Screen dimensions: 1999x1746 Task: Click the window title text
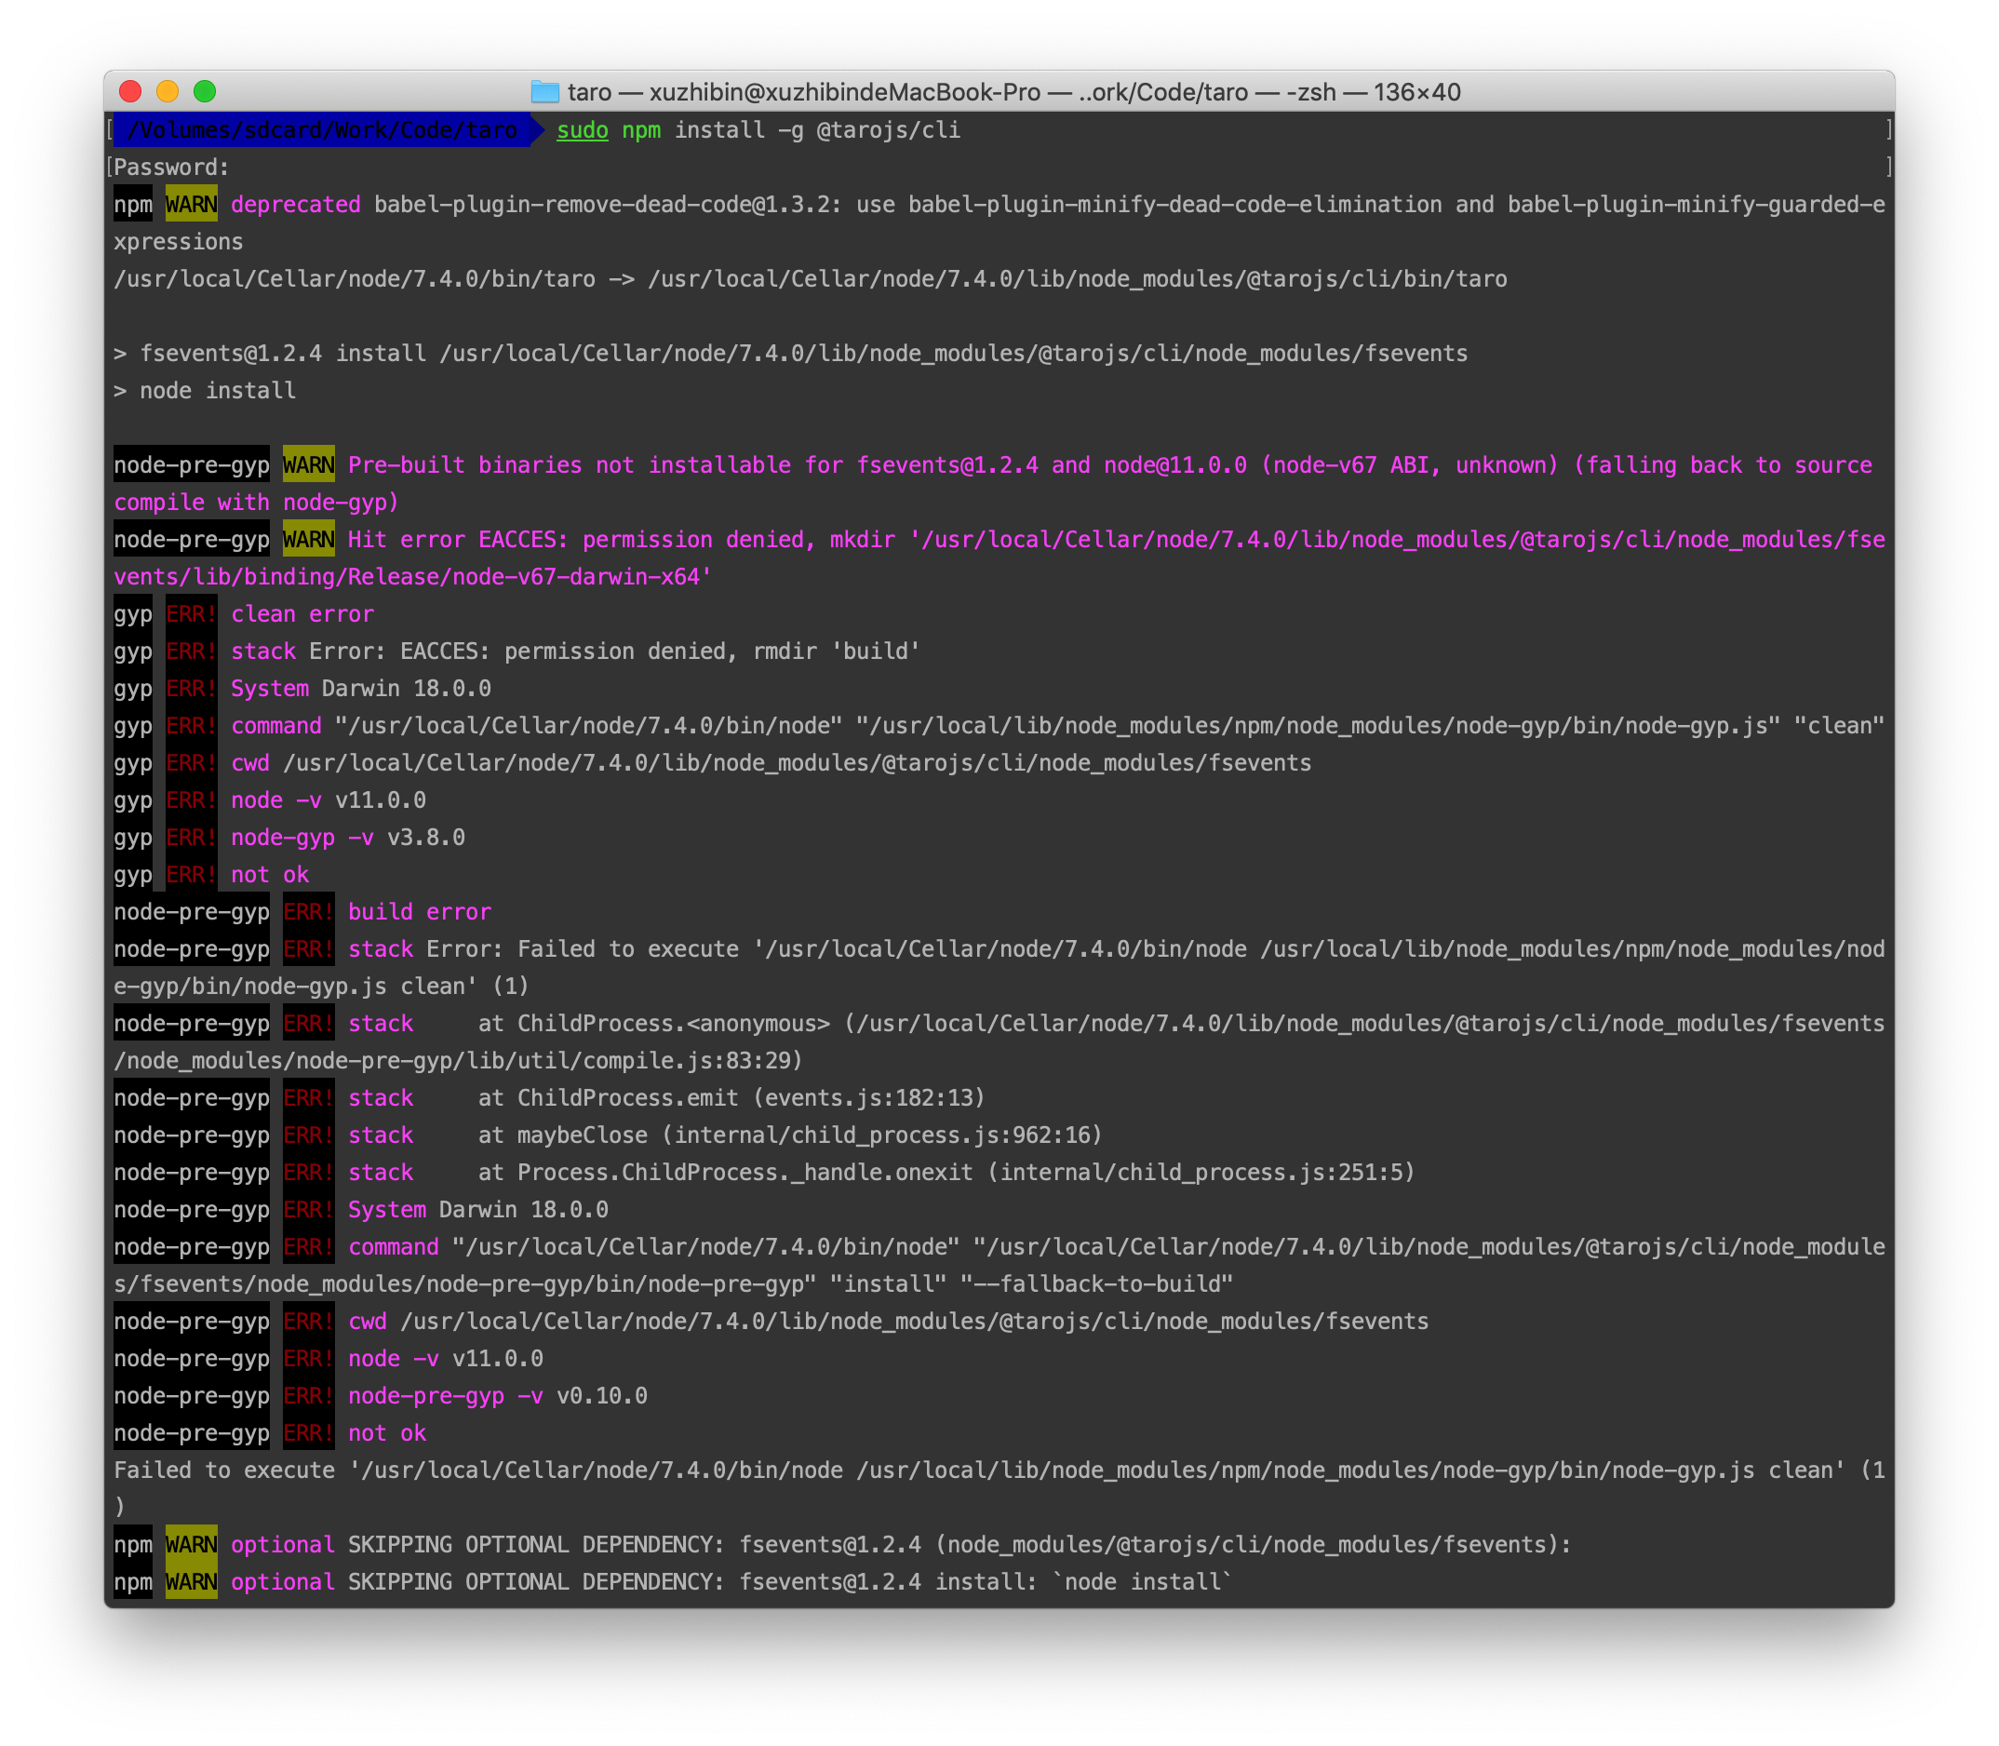tap(1013, 91)
